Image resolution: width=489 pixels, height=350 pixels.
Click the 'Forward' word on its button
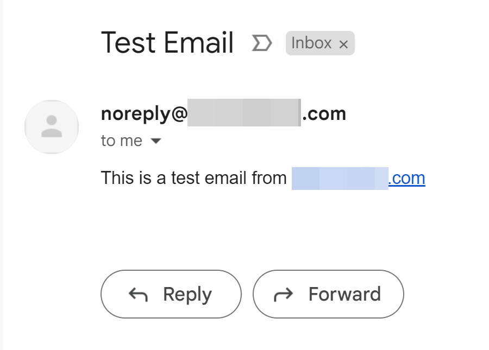tap(344, 294)
